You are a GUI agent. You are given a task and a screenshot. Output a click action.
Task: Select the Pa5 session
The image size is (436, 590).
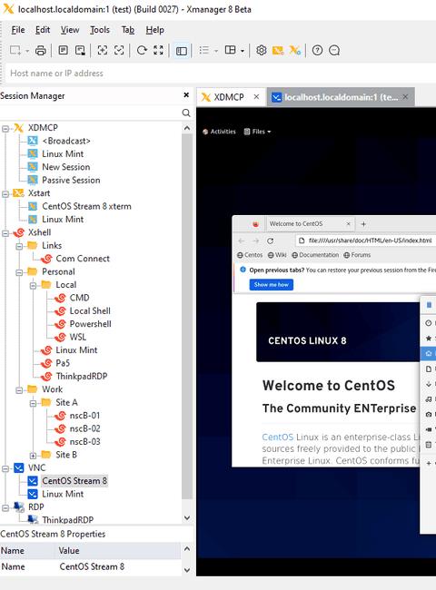click(63, 363)
